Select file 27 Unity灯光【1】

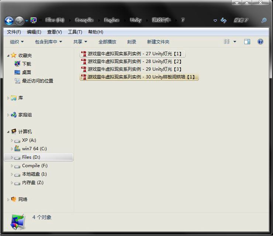point(132,54)
